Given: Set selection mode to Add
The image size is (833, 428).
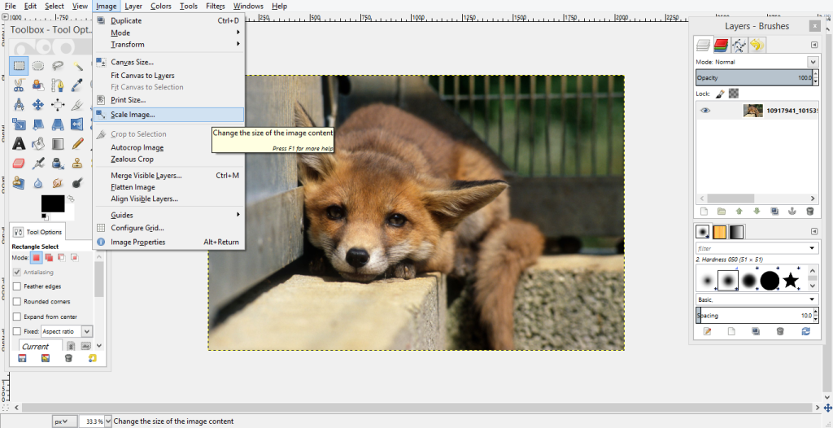Looking at the screenshot, I should click(x=49, y=257).
